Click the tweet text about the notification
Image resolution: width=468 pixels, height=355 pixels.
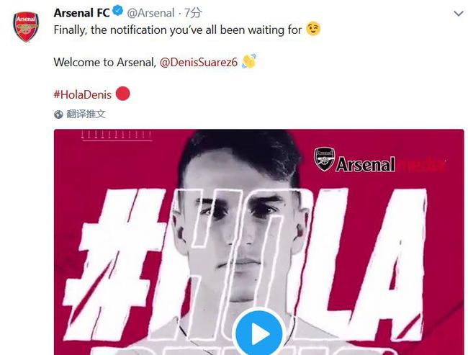click(178, 30)
